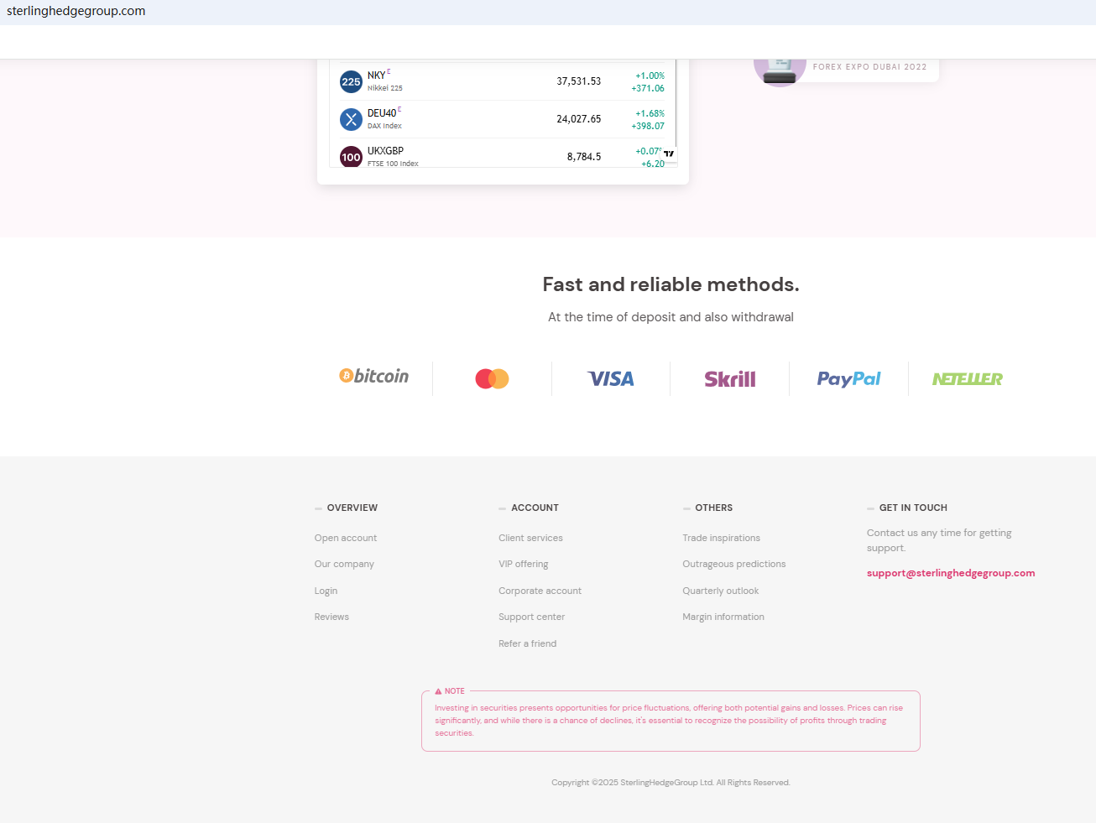Screen dimensions: 1096x823
Task: Click the OVERVIEW footer heading
Action: point(352,508)
